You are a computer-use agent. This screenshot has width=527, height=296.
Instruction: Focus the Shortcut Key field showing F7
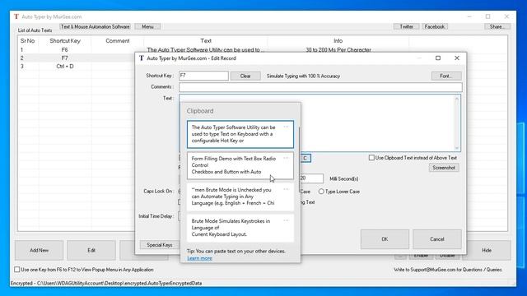click(x=203, y=76)
